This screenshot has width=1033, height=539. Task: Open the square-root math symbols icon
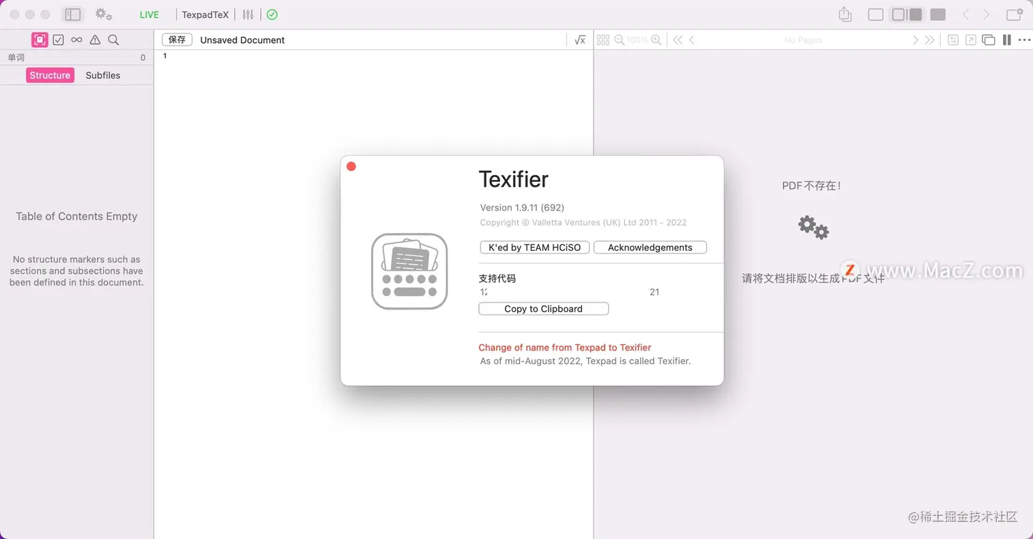[580, 40]
